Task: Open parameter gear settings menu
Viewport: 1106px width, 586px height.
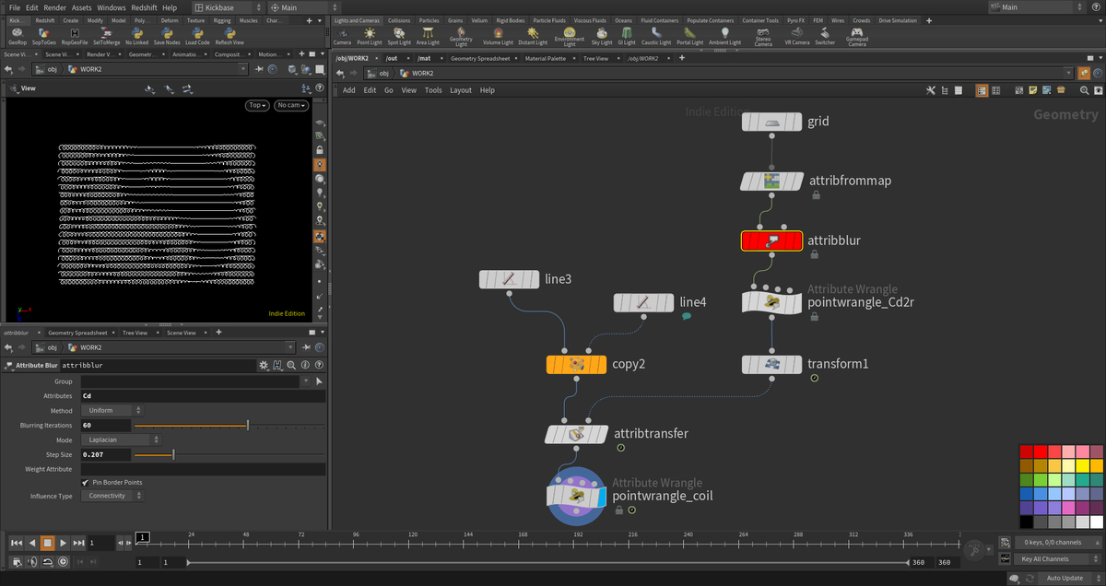Action: [265, 366]
